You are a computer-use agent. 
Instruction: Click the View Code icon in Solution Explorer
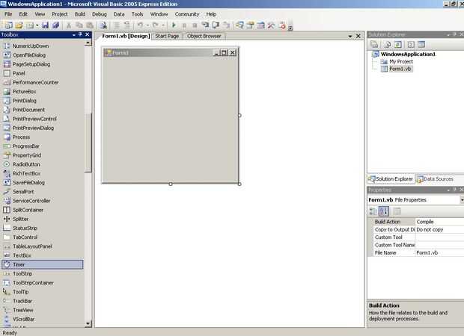click(x=411, y=45)
